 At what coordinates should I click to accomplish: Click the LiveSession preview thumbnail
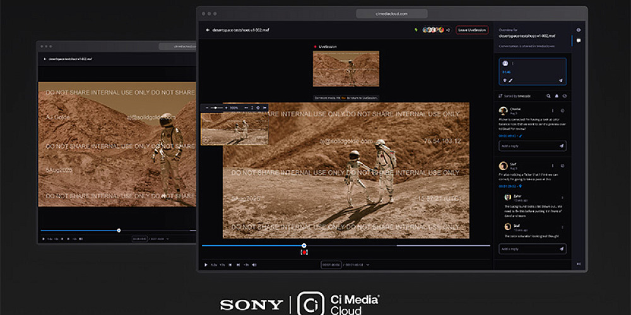[346, 69]
